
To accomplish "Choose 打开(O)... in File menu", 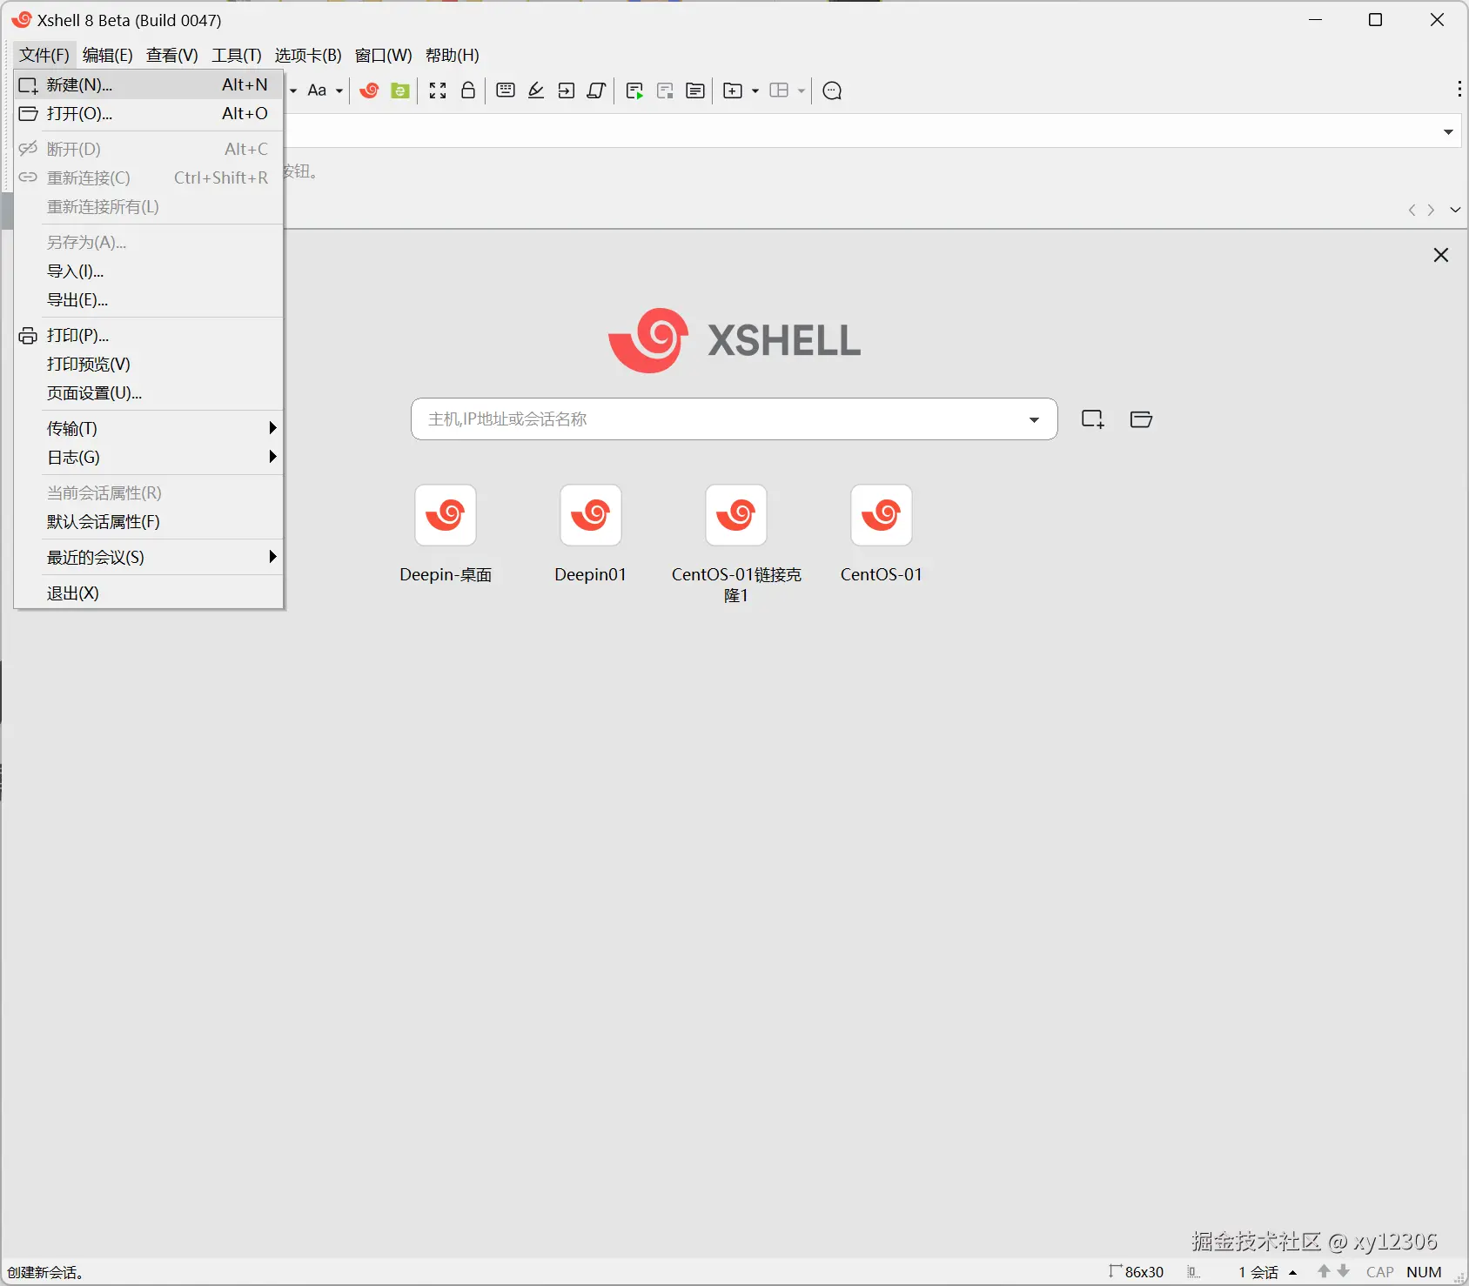I will click(150, 113).
